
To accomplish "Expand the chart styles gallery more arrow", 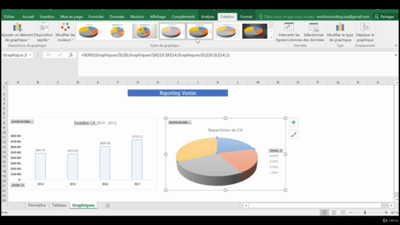I will click(x=271, y=37).
